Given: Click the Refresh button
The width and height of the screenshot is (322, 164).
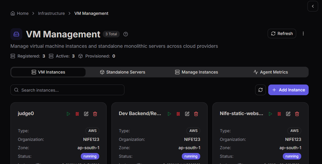Looking at the screenshot, I should pyautogui.click(x=282, y=34).
